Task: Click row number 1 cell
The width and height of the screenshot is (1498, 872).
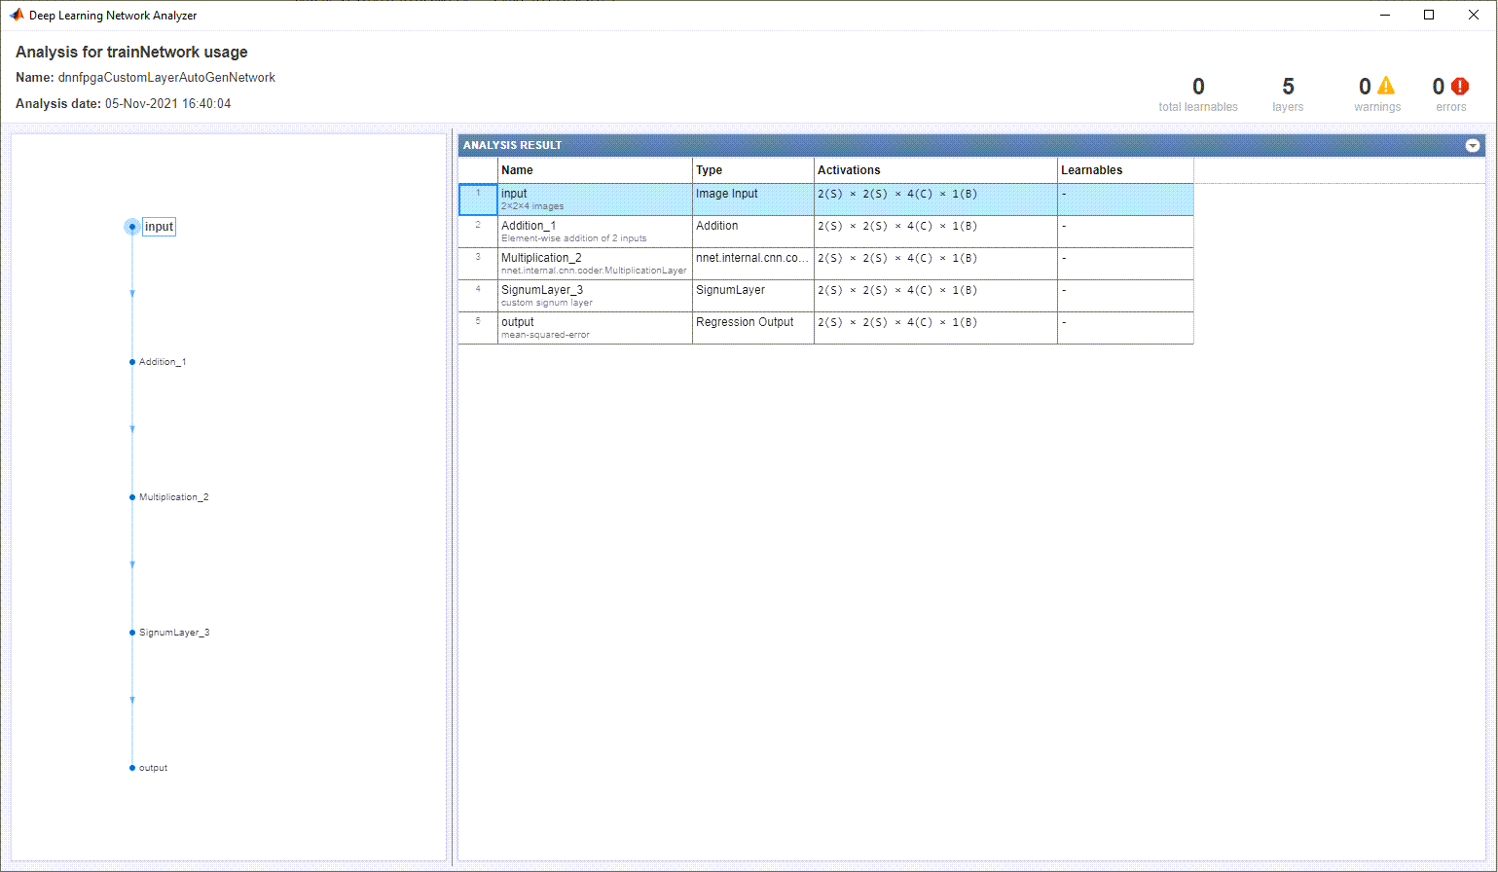Action: point(478,200)
